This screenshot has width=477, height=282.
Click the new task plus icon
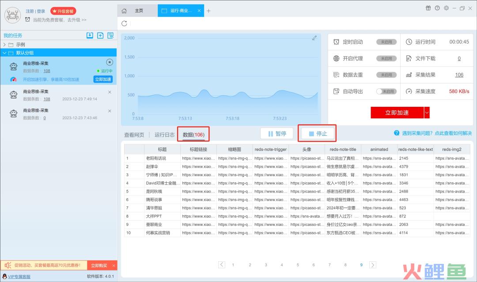tap(100, 35)
